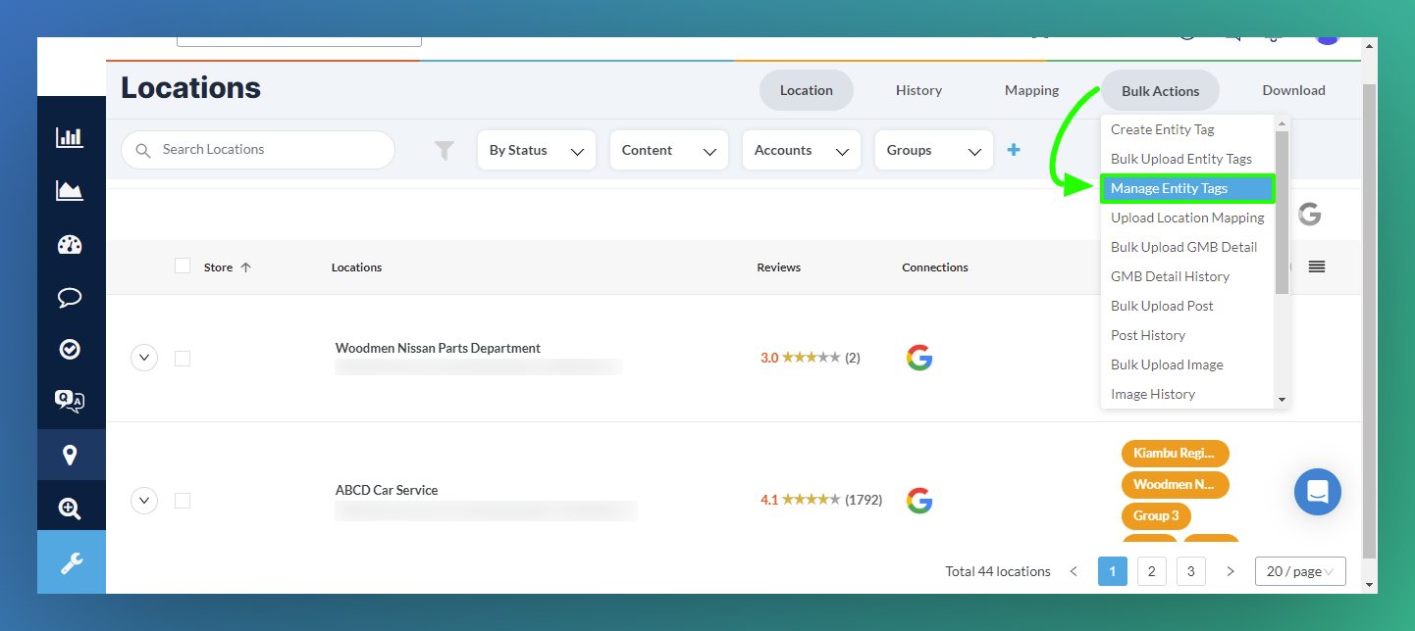Open the Bulk Actions tab
Viewport: 1415px width, 631px height.
1161,90
